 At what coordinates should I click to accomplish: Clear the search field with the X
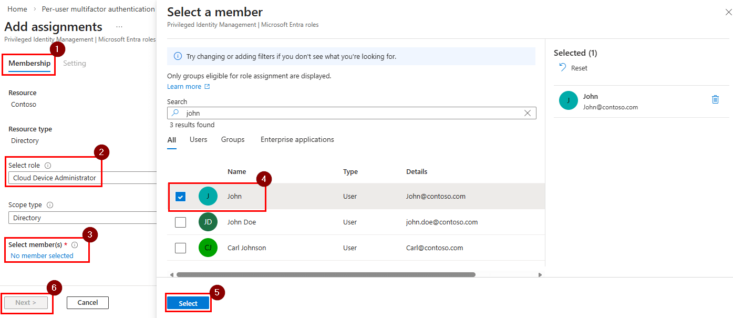[528, 112]
